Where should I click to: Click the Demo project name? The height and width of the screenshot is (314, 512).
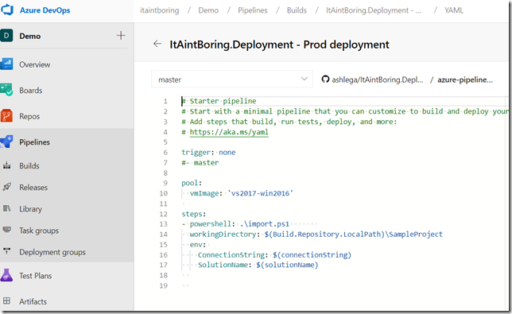pyautogui.click(x=30, y=36)
